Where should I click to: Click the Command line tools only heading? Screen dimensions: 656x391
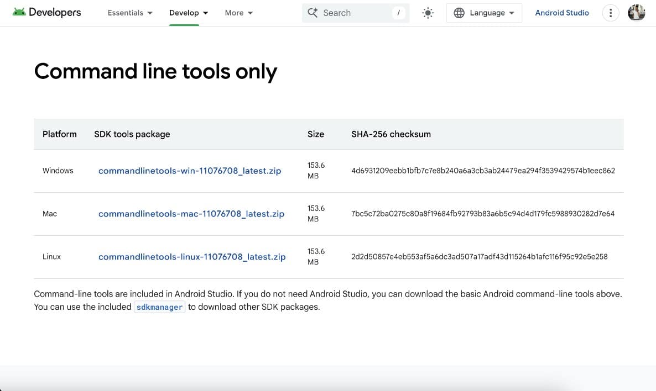[x=155, y=72]
